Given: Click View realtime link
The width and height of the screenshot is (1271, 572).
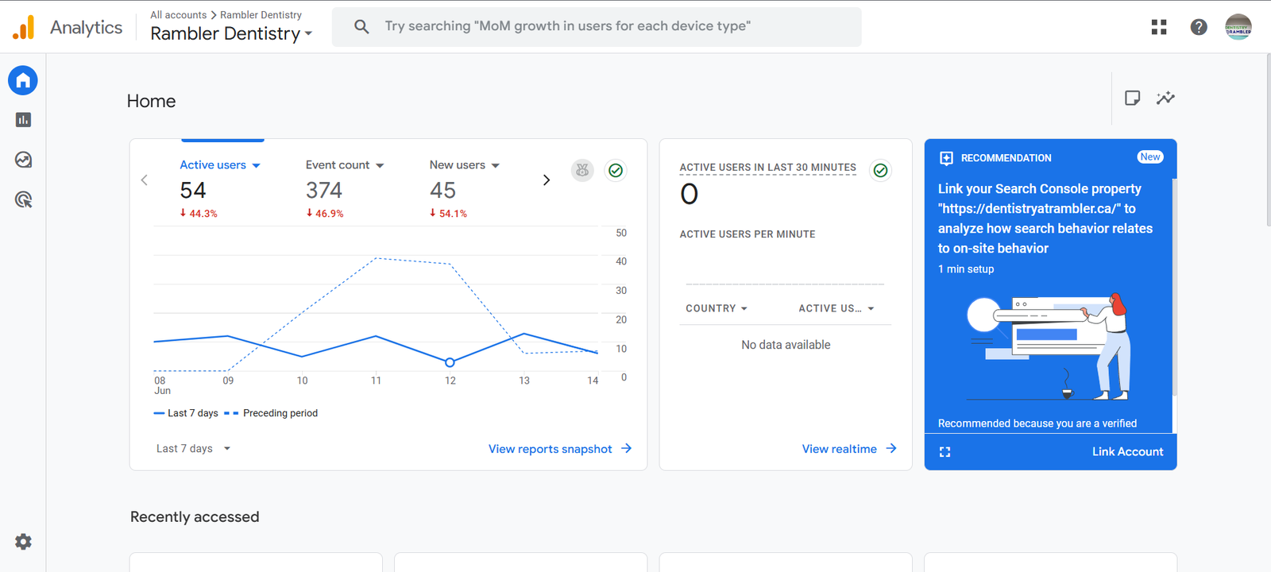Looking at the screenshot, I should tap(849, 449).
